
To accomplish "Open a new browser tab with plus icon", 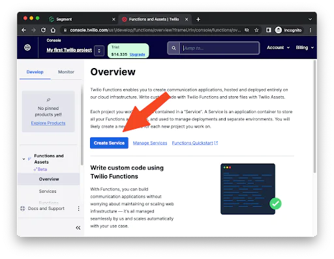I will click(x=198, y=20).
